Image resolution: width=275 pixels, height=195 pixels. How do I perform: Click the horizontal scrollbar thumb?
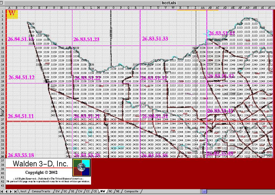coord(204,191)
